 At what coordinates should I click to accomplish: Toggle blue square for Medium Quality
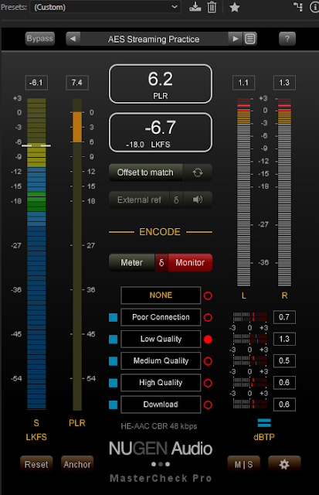114,361
